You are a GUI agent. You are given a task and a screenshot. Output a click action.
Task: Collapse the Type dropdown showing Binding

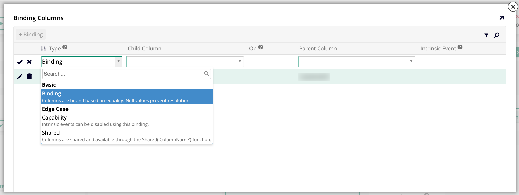tap(118, 62)
